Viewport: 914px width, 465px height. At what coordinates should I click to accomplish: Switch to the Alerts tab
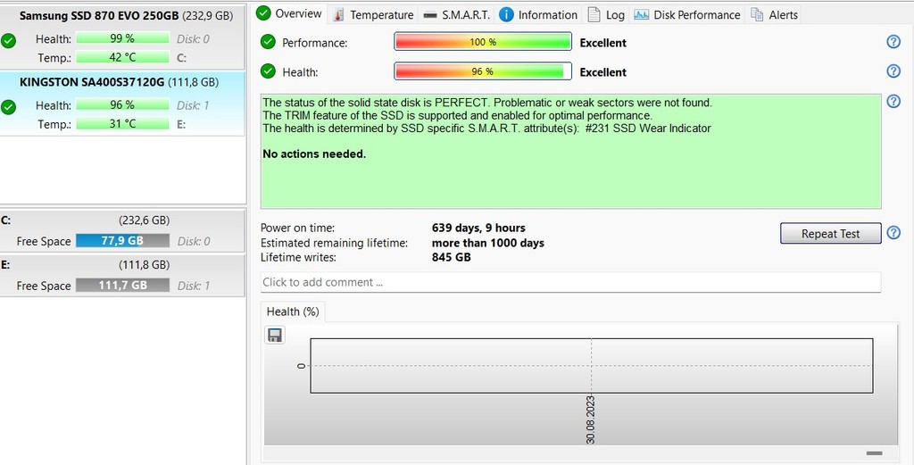click(774, 14)
